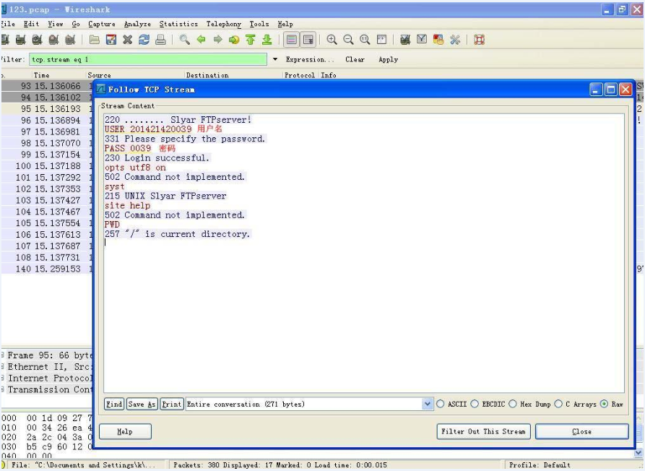Open the Statistics menu
The height and width of the screenshot is (471, 645).
coord(178,24)
